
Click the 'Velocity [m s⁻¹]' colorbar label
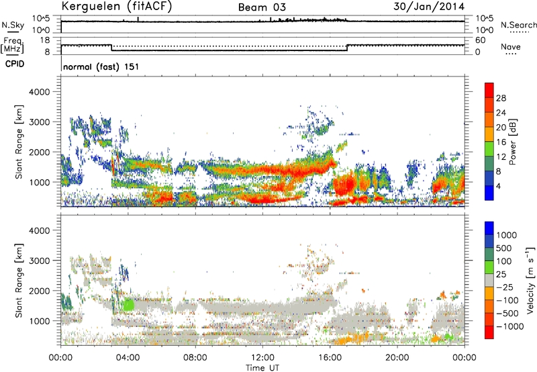[x=530, y=280]
